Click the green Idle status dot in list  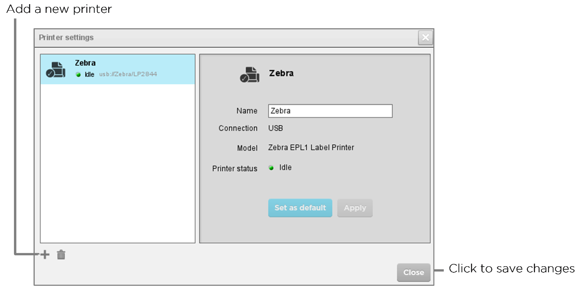click(78, 74)
